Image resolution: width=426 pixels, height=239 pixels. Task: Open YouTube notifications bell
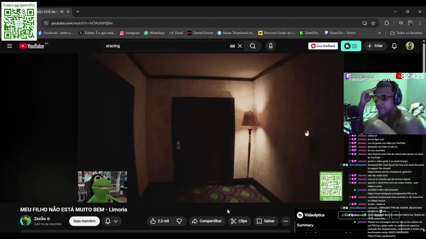[394, 46]
